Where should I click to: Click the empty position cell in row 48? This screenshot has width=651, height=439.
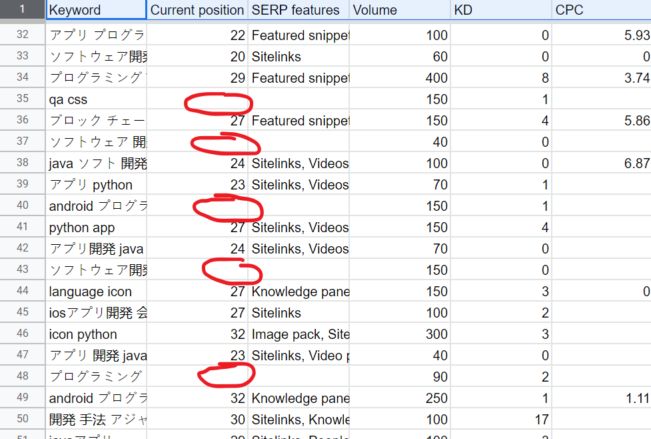197,376
